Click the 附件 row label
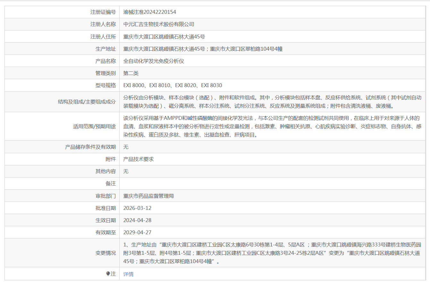 click(x=111, y=159)
